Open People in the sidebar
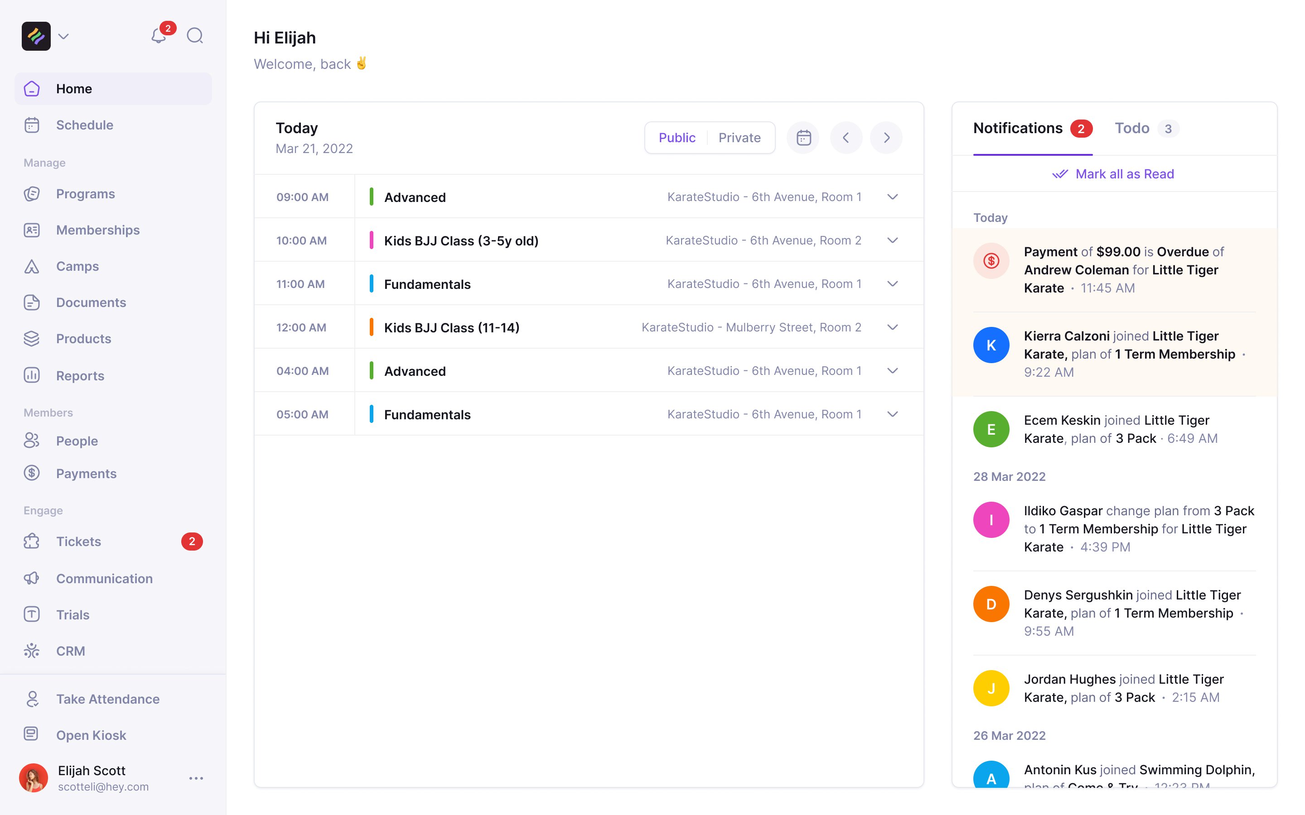1305x815 pixels. pyautogui.click(x=113, y=441)
